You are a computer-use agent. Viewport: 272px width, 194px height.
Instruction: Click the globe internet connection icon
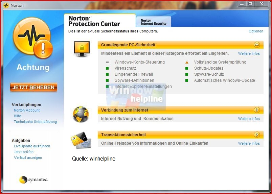[81, 114]
